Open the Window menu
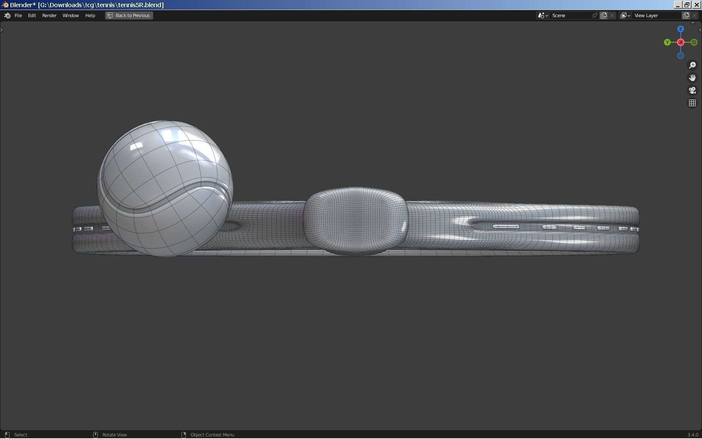The width and height of the screenshot is (702, 439). 71,15
